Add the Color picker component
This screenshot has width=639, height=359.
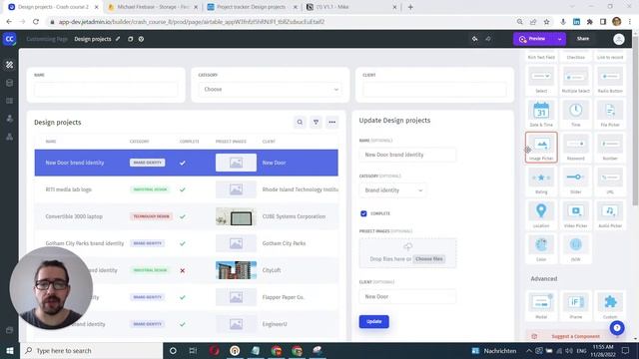(x=541, y=248)
